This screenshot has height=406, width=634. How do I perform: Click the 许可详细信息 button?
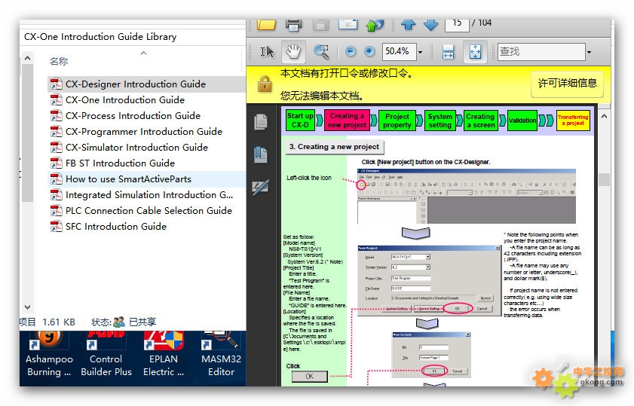pos(568,84)
